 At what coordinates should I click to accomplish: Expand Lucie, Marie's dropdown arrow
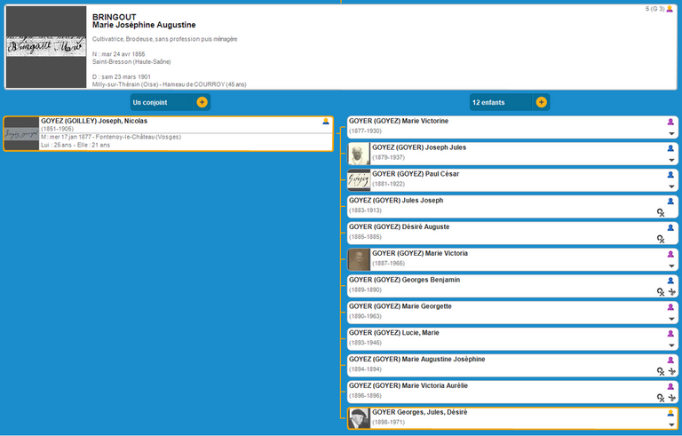coord(671,345)
